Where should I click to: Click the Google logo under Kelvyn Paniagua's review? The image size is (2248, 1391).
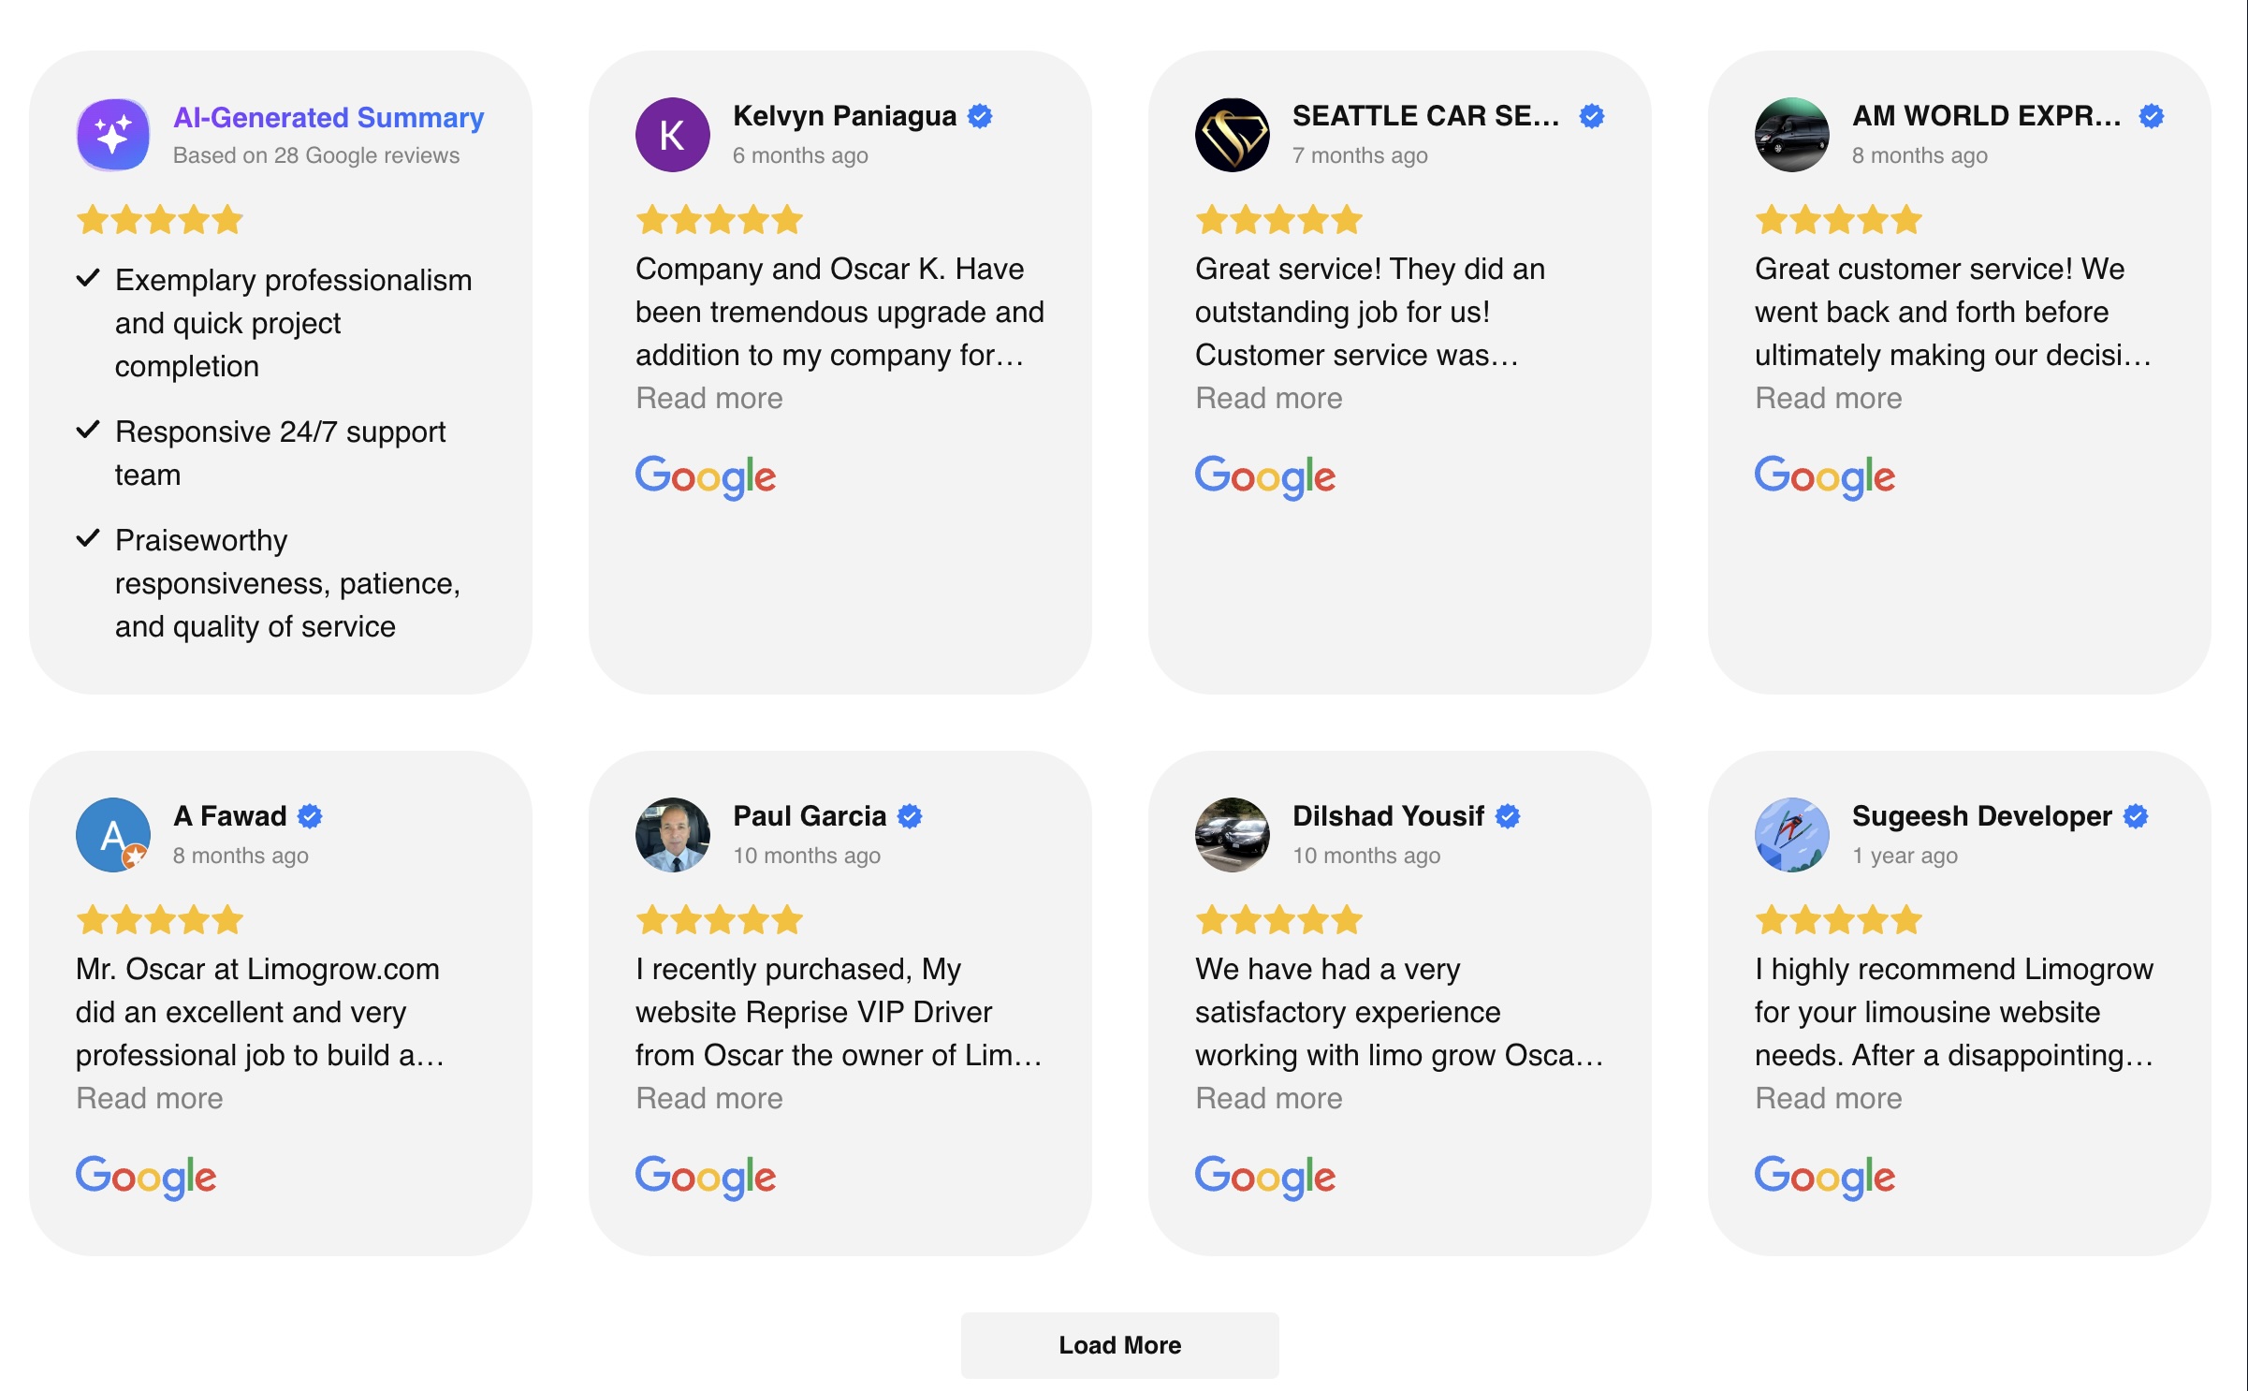tap(706, 476)
